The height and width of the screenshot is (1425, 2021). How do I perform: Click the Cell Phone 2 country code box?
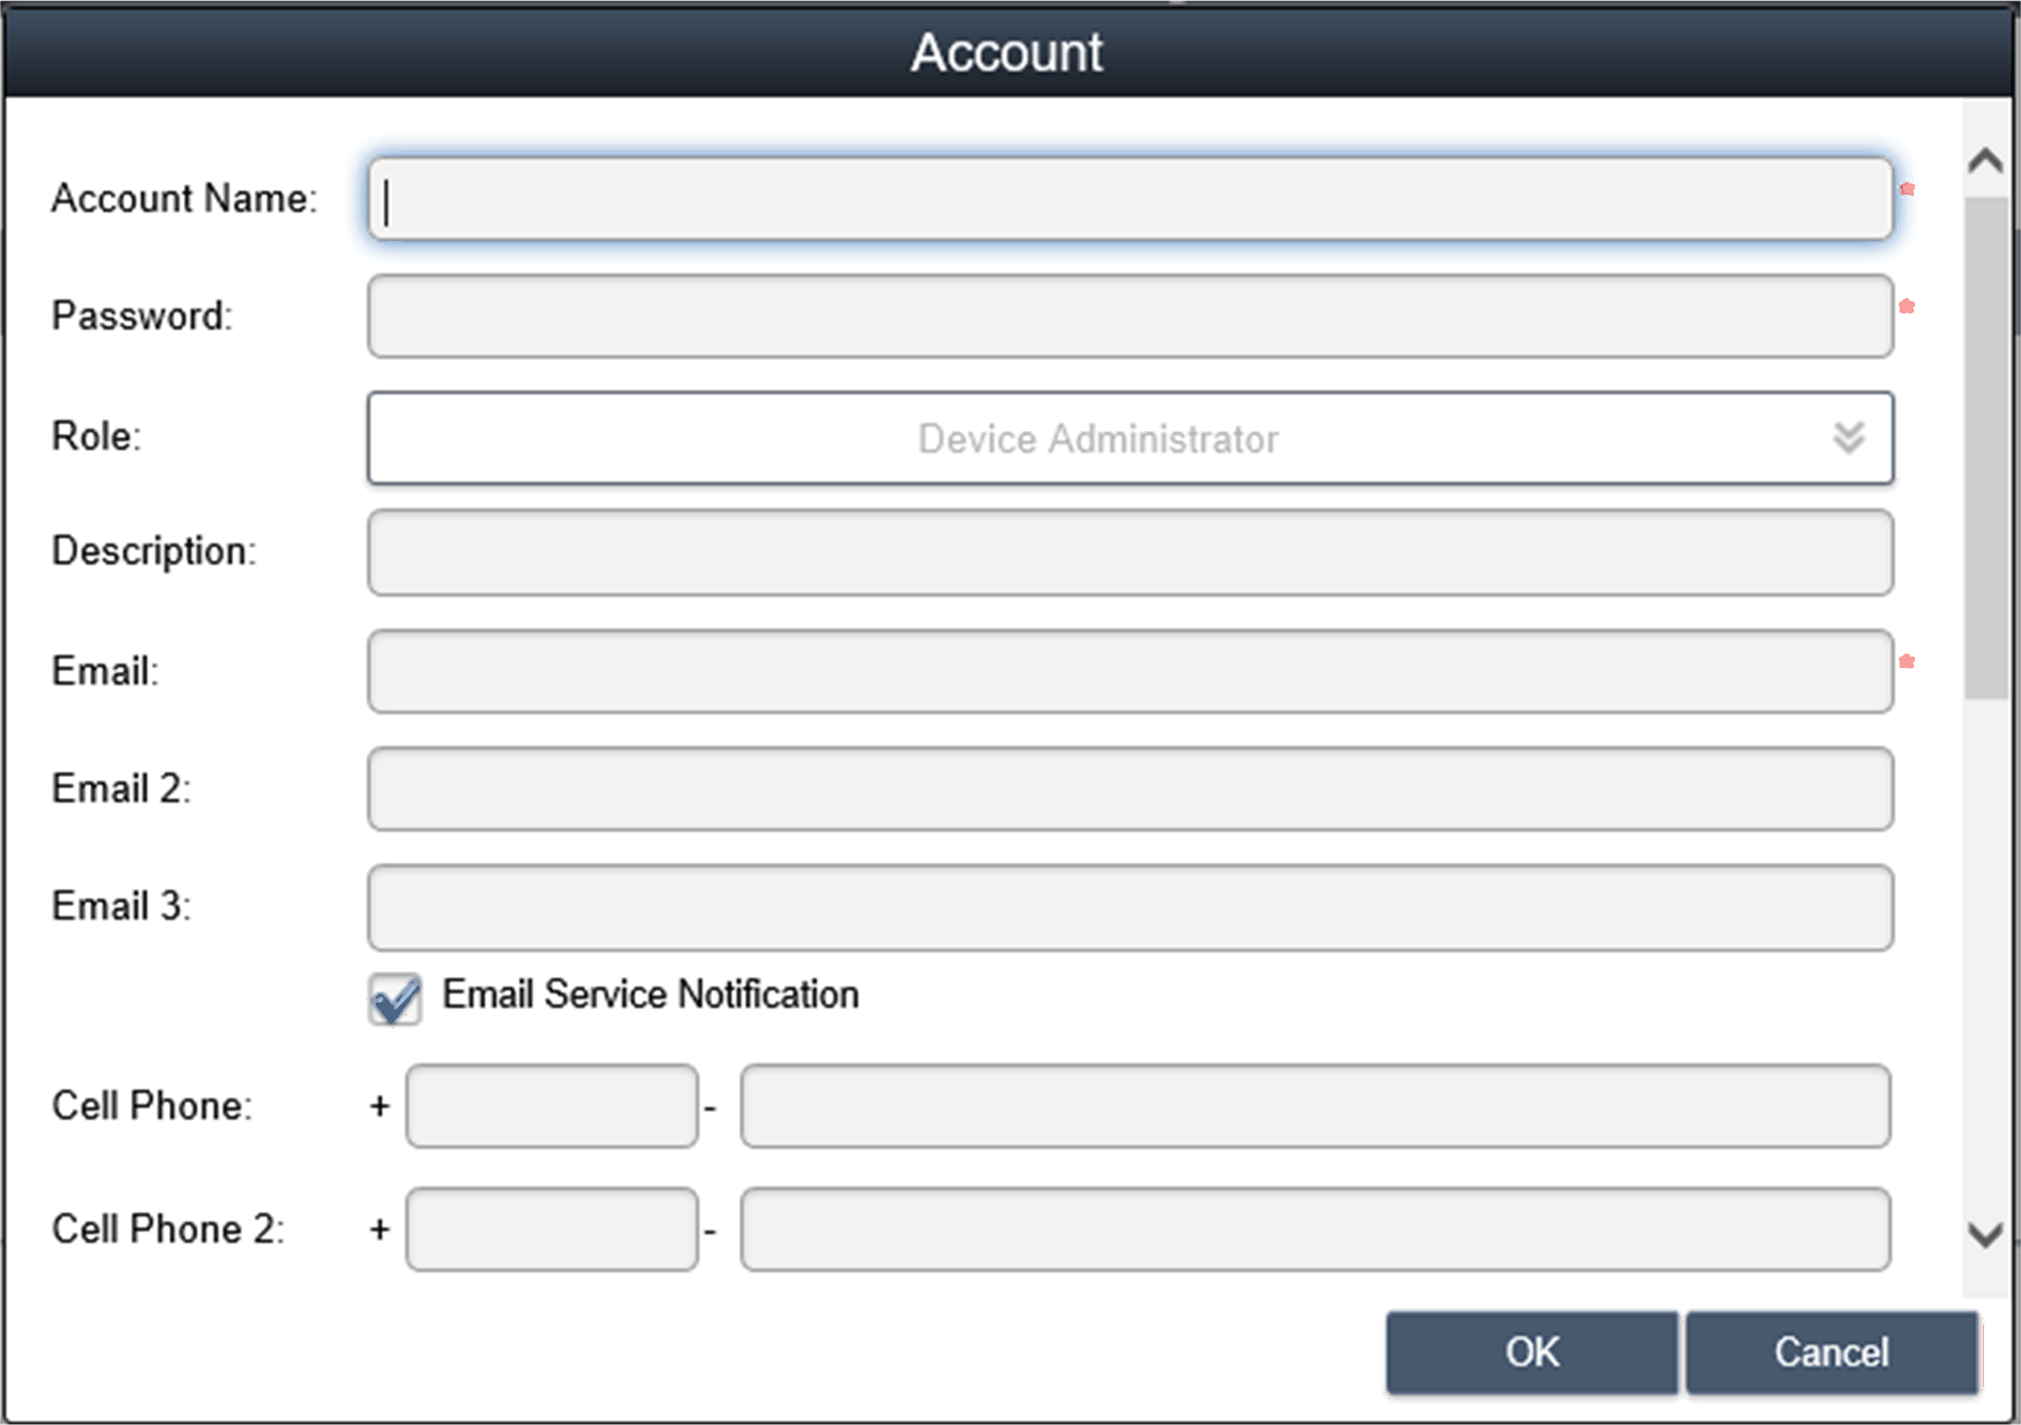point(552,1229)
